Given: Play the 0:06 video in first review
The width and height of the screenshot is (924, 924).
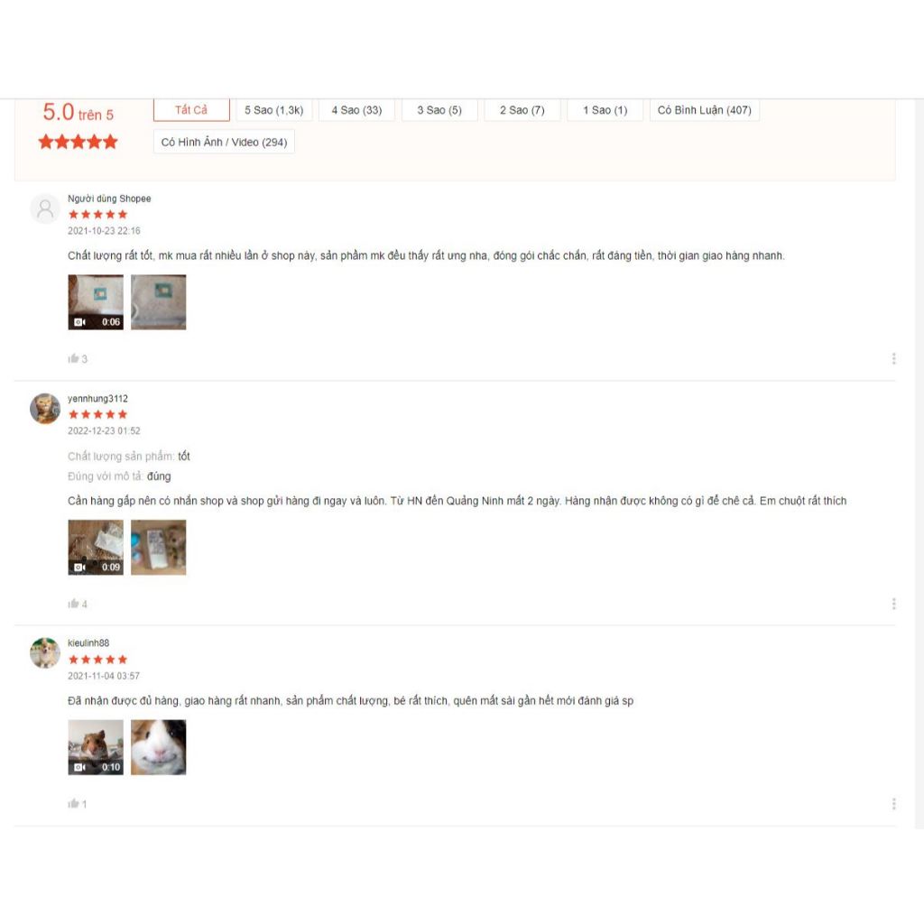Looking at the screenshot, I should pos(96,302).
